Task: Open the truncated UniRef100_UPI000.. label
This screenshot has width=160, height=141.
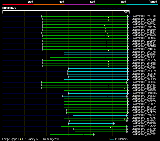Action: point(145,93)
